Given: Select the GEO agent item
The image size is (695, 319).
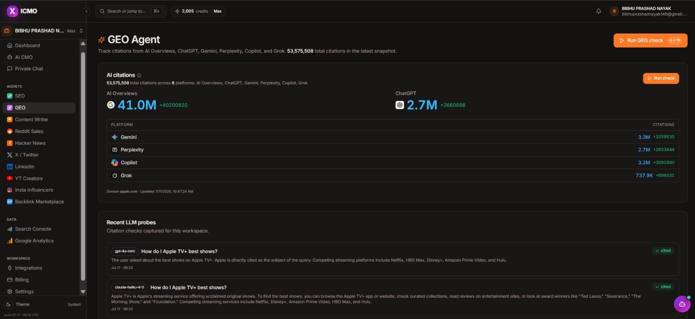Looking at the screenshot, I should click(x=39, y=108).
